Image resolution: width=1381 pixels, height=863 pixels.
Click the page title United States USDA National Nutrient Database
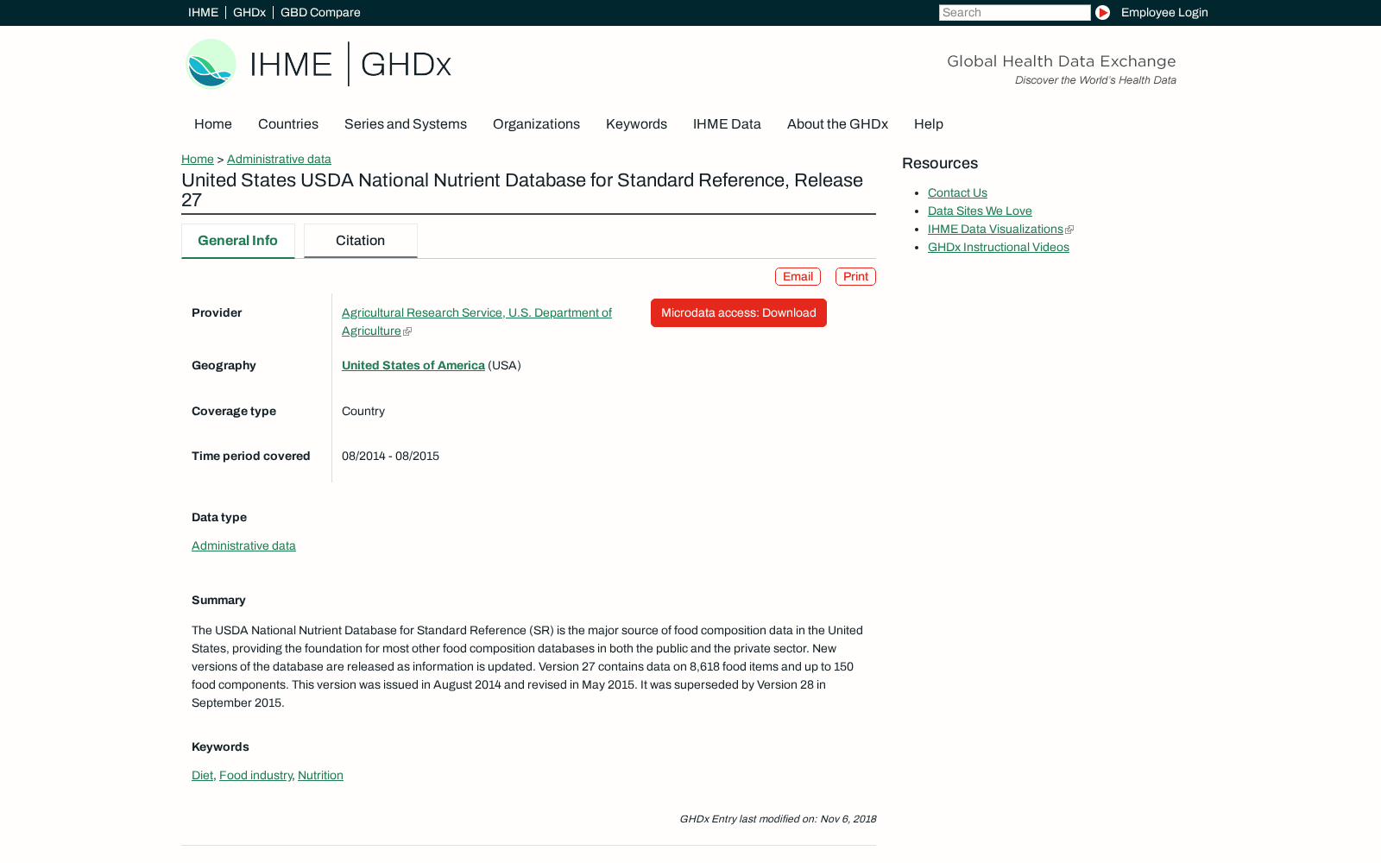[522, 190]
